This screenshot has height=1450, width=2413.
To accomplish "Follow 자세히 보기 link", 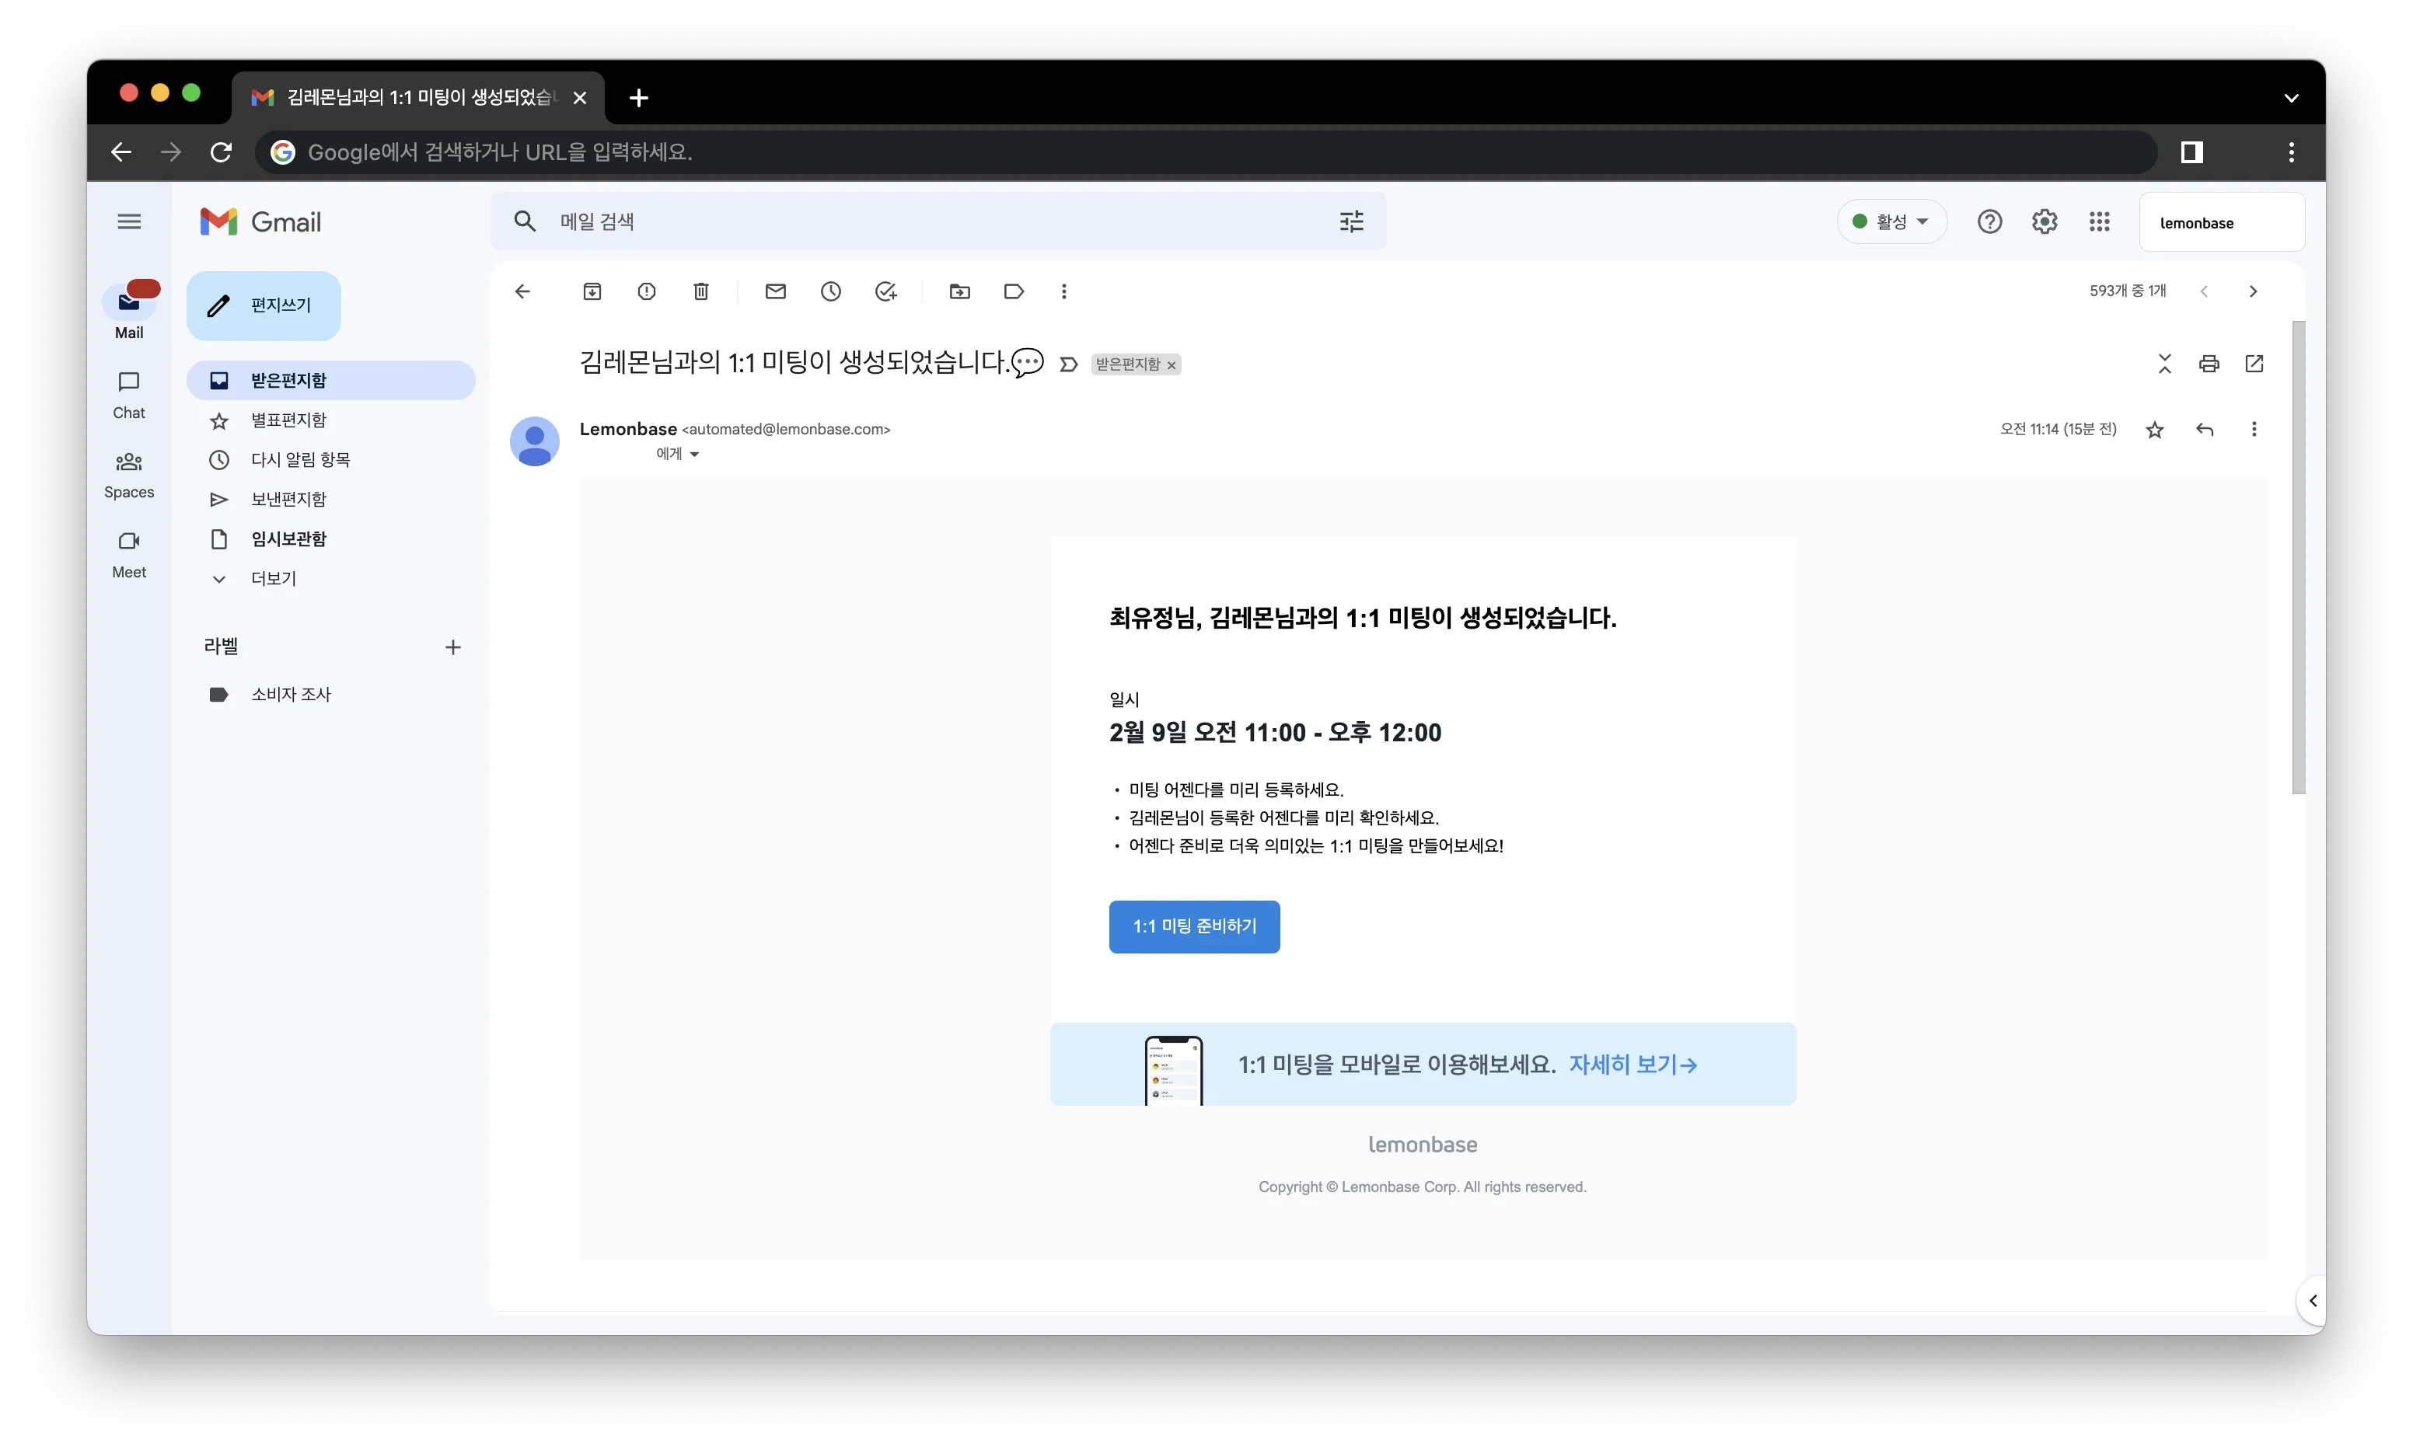I will (1633, 1064).
